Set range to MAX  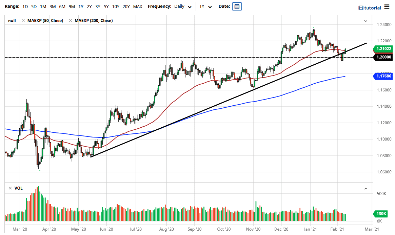[138, 6]
